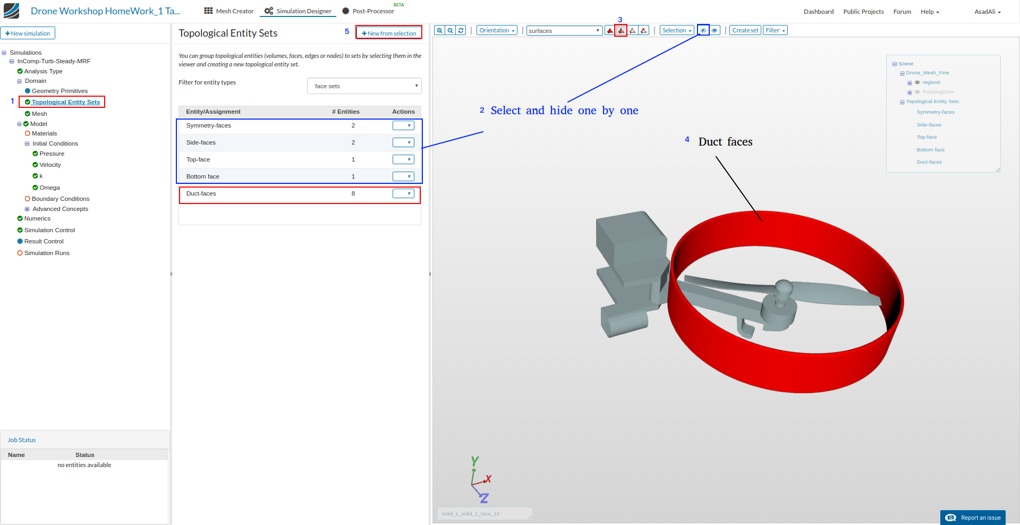1020x525 pixels.
Task: Click the SimScale logo icon
Action: (11, 11)
